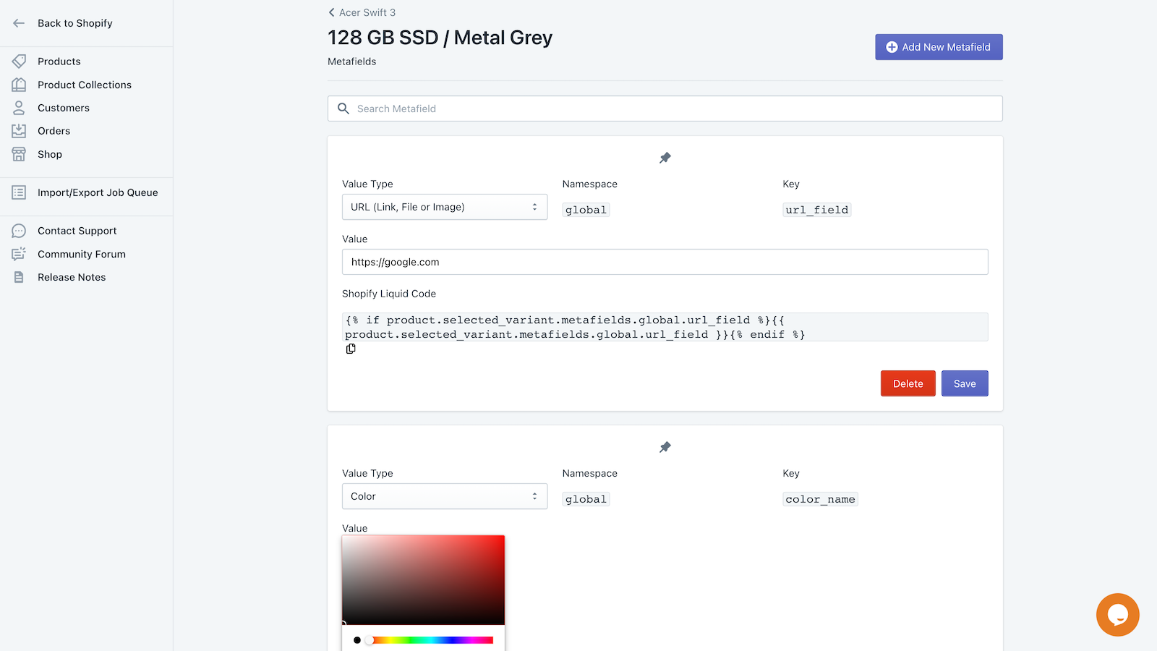Pick a color on the hue slider

coord(430,639)
